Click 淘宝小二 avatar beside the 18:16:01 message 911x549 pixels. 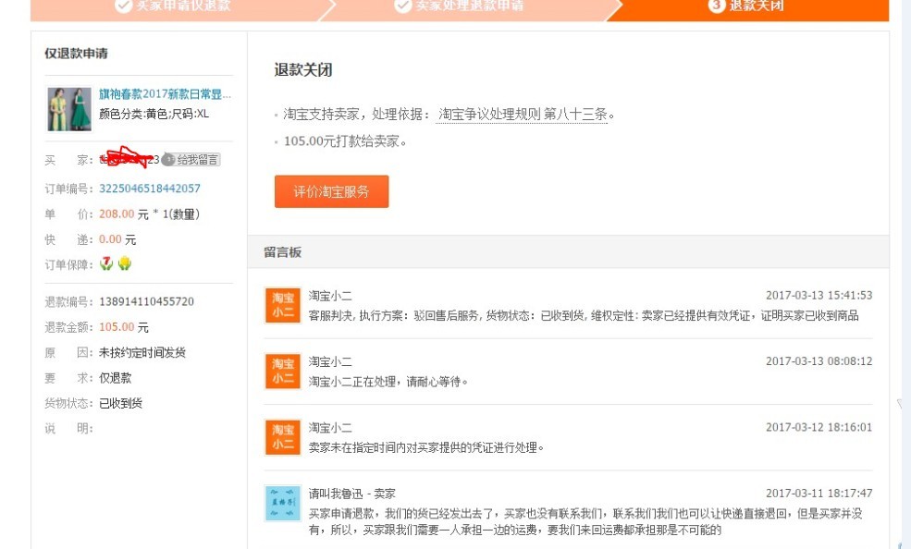tap(282, 437)
